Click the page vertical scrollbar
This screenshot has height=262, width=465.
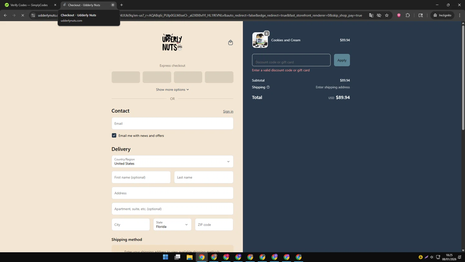[x=463, y=78]
